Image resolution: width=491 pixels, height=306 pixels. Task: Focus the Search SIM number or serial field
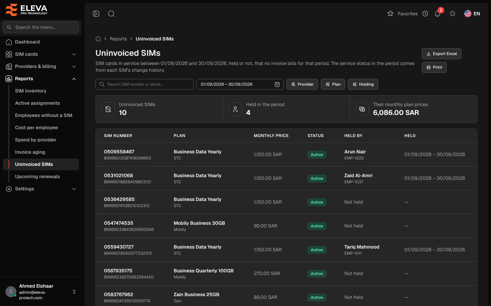click(145, 84)
